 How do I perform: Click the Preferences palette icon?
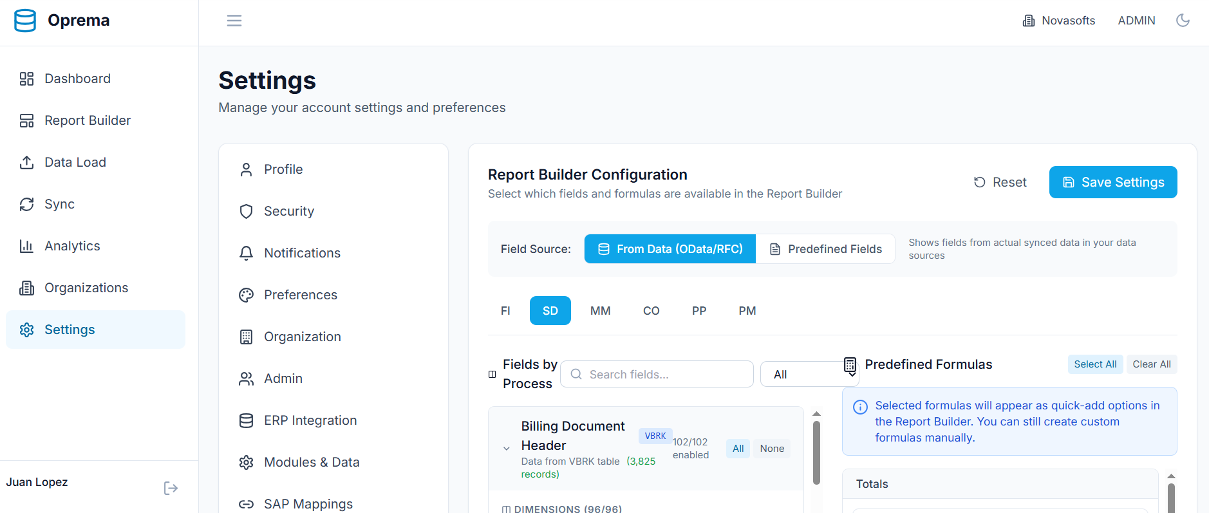[246, 295]
